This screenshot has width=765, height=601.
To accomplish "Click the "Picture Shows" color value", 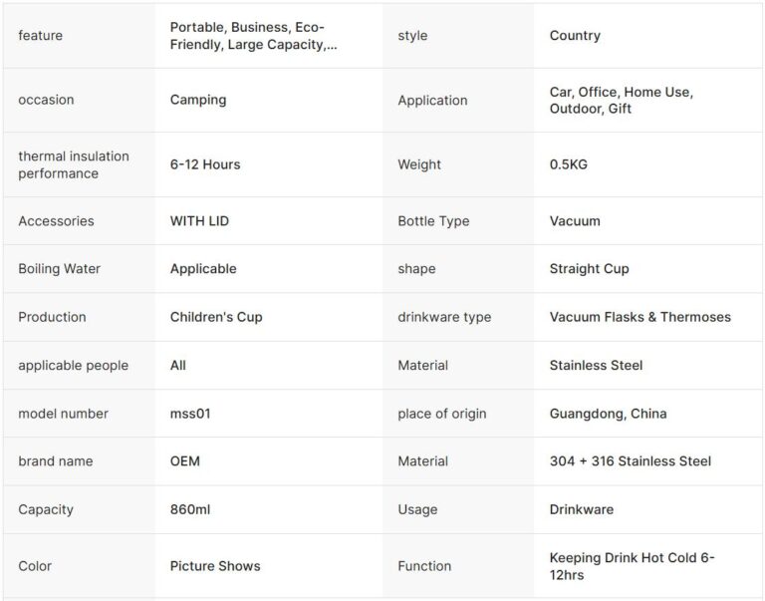I will pyautogui.click(x=215, y=566).
